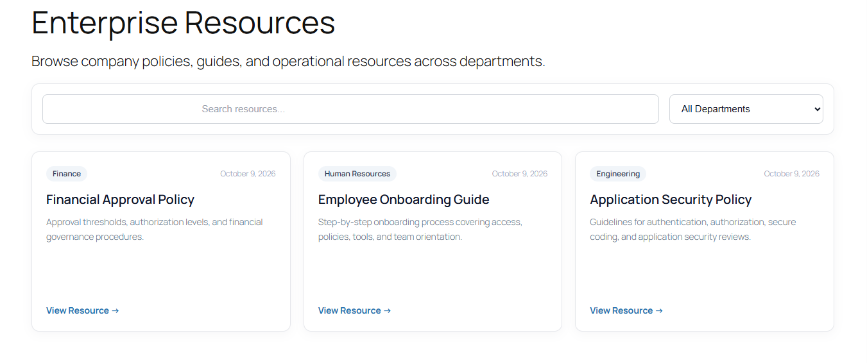The width and height of the screenshot is (867, 363).
Task: Click the date on the Finance card
Action: (248, 174)
